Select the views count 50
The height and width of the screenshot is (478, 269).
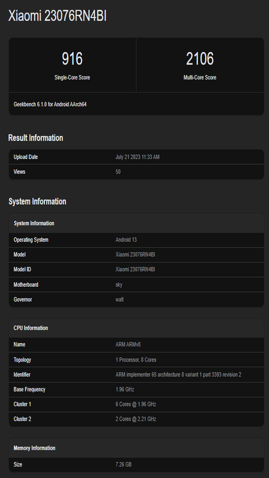tap(118, 171)
